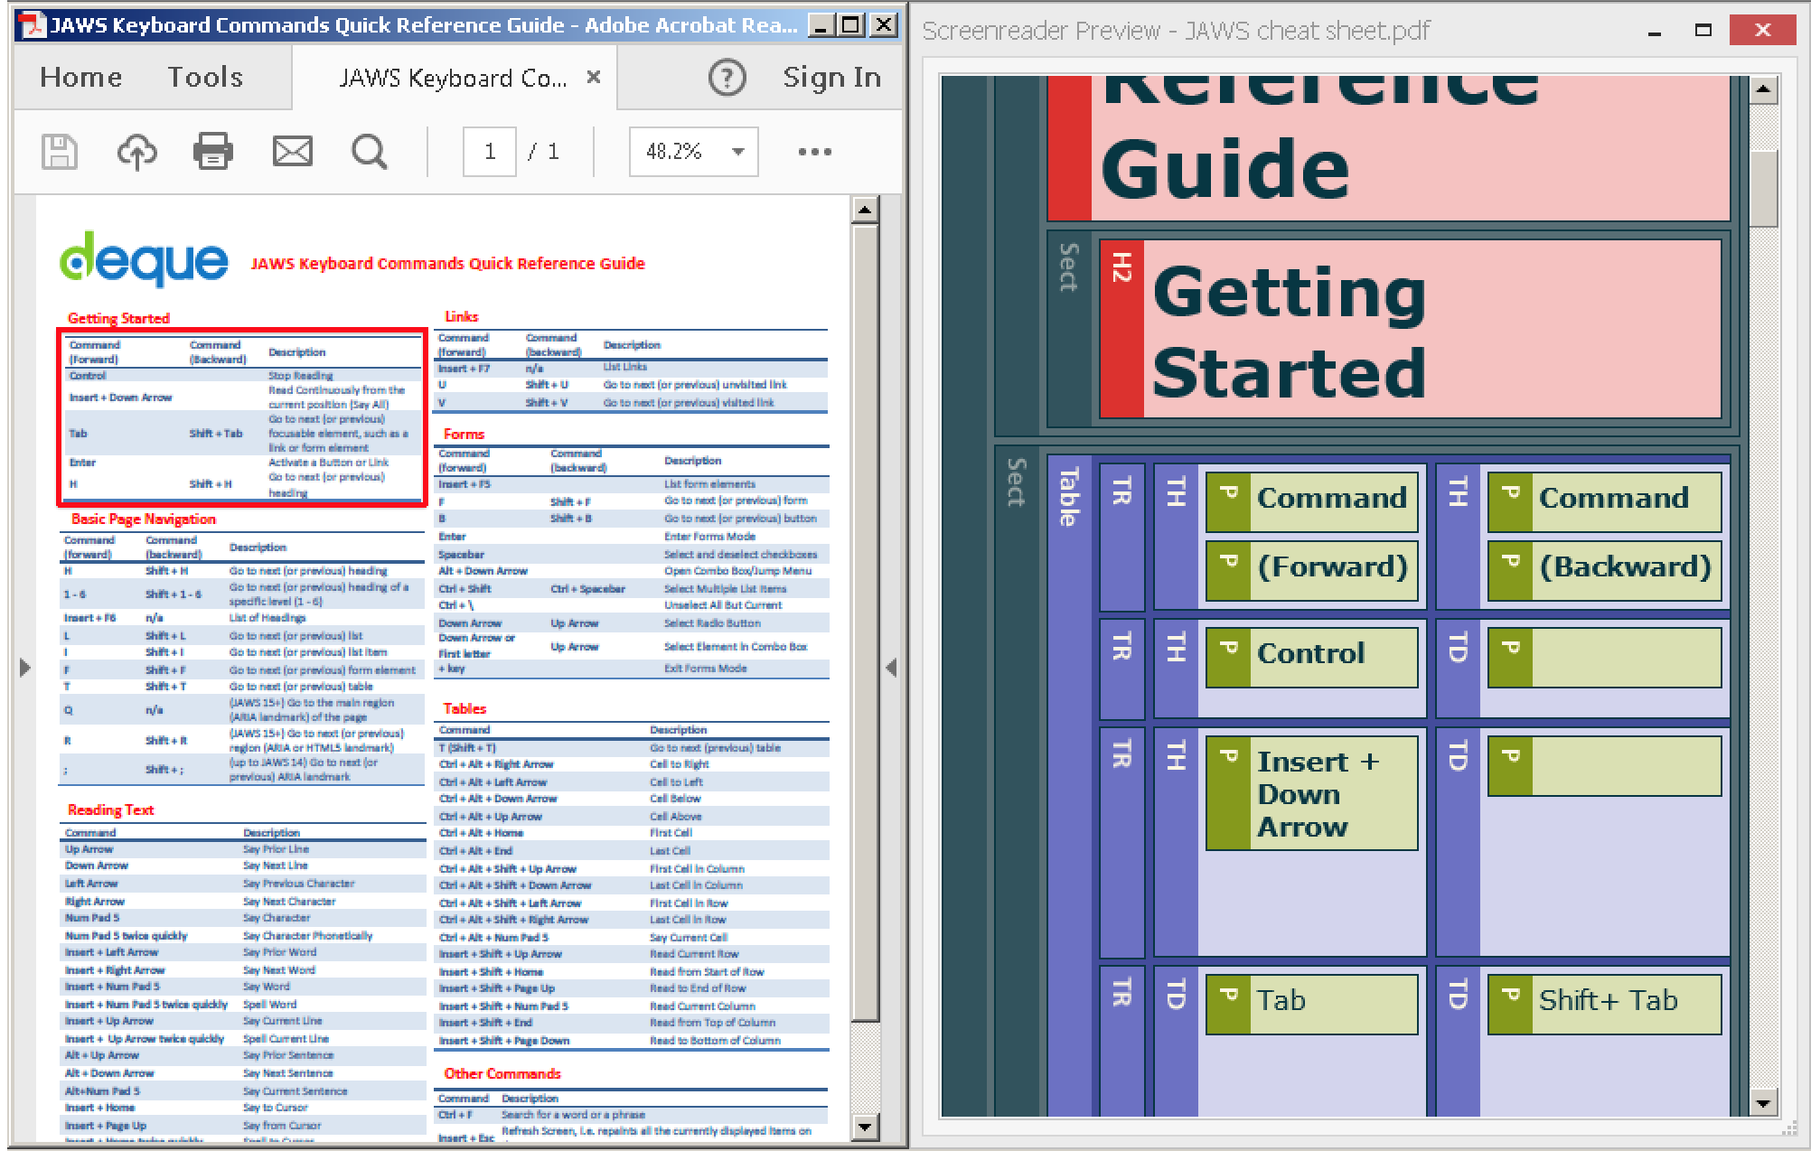Click the 'Tables' heading in PDF
Screen dimensions: 1811x1151
(x=464, y=708)
